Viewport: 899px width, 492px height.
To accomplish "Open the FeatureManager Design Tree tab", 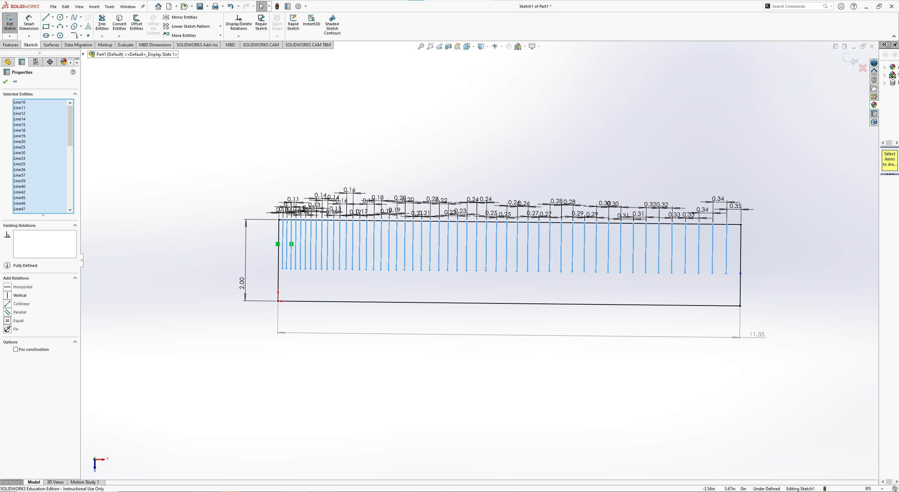I will click(8, 62).
